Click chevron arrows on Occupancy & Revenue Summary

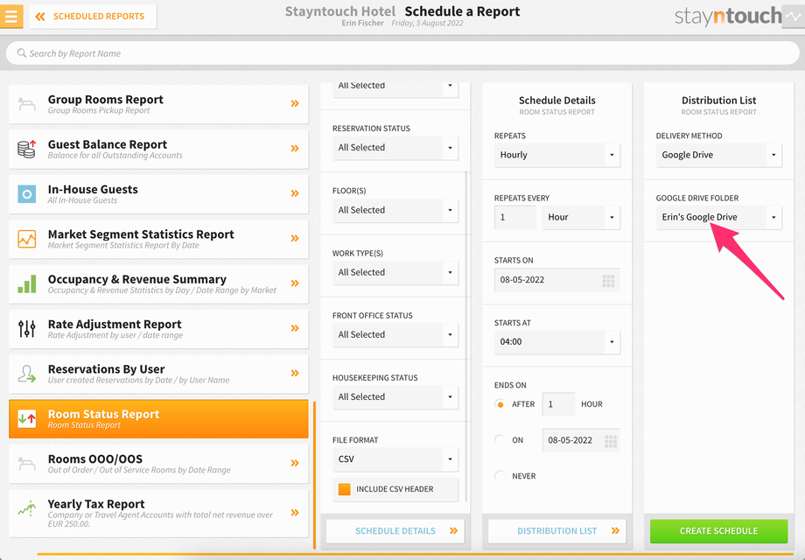(x=295, y=283)
